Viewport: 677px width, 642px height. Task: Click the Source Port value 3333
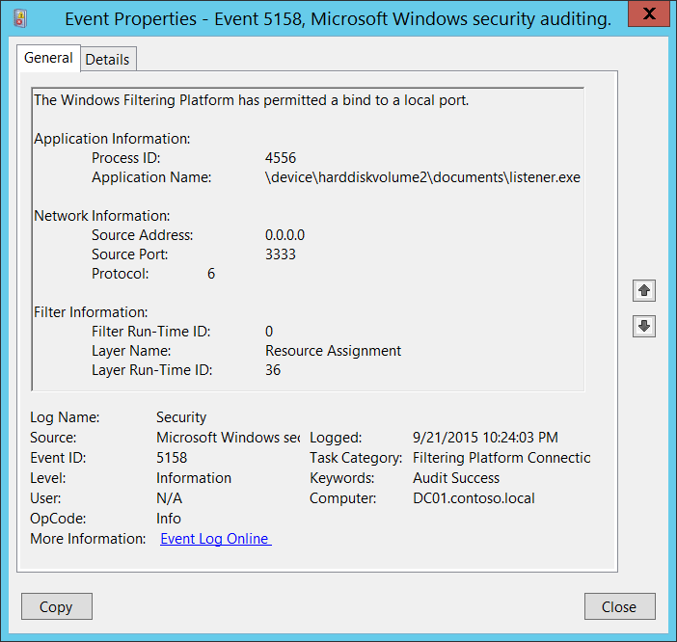[281, 254]
